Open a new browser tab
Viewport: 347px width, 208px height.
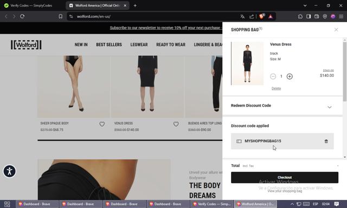coord(135,5)
